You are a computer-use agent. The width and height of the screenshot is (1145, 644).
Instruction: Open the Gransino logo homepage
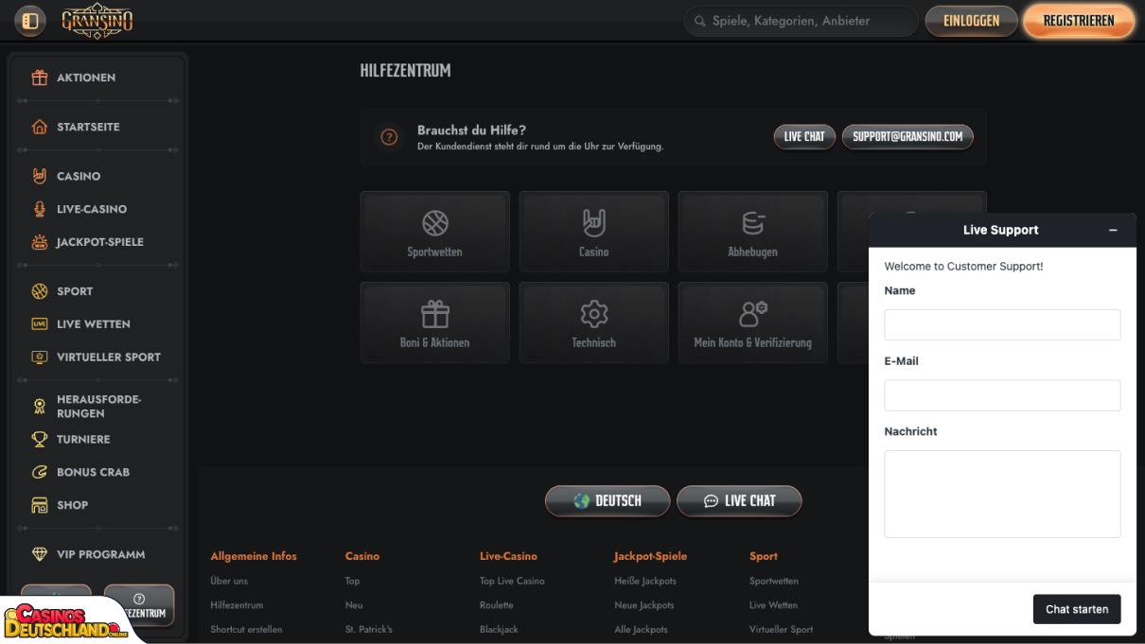97,21
